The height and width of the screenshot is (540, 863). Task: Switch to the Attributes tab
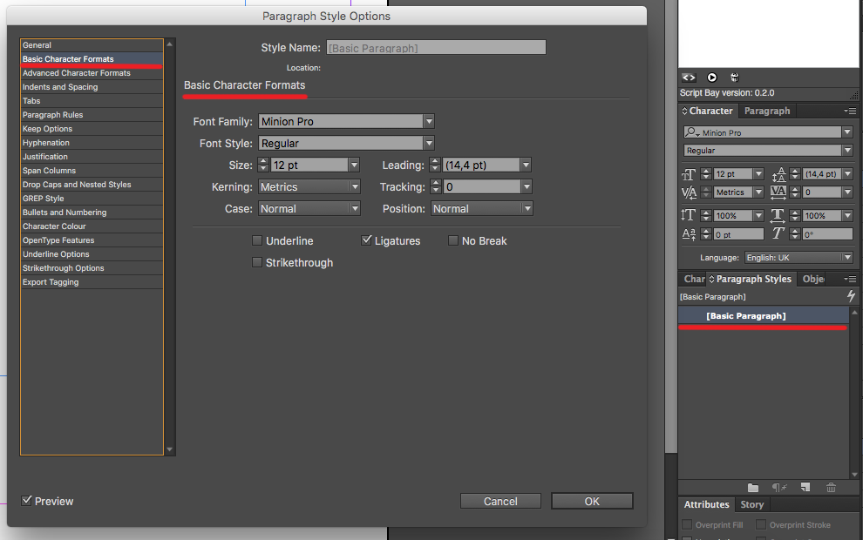coord(706,504)
